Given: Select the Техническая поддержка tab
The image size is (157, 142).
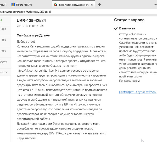Looking at the screenshot, I should pos(73,5).
